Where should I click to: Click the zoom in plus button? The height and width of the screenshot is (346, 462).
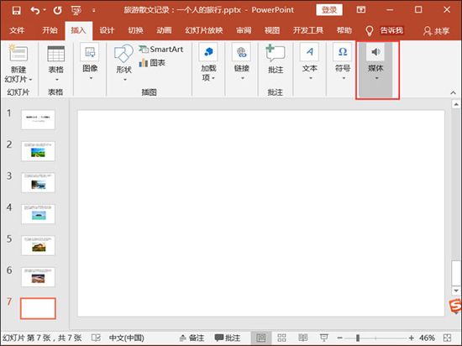coord(412,338)
